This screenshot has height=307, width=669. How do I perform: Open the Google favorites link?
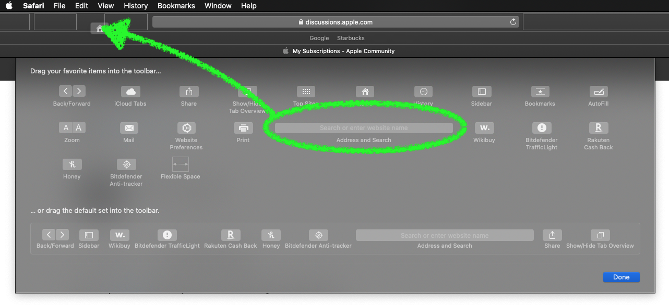319,38
